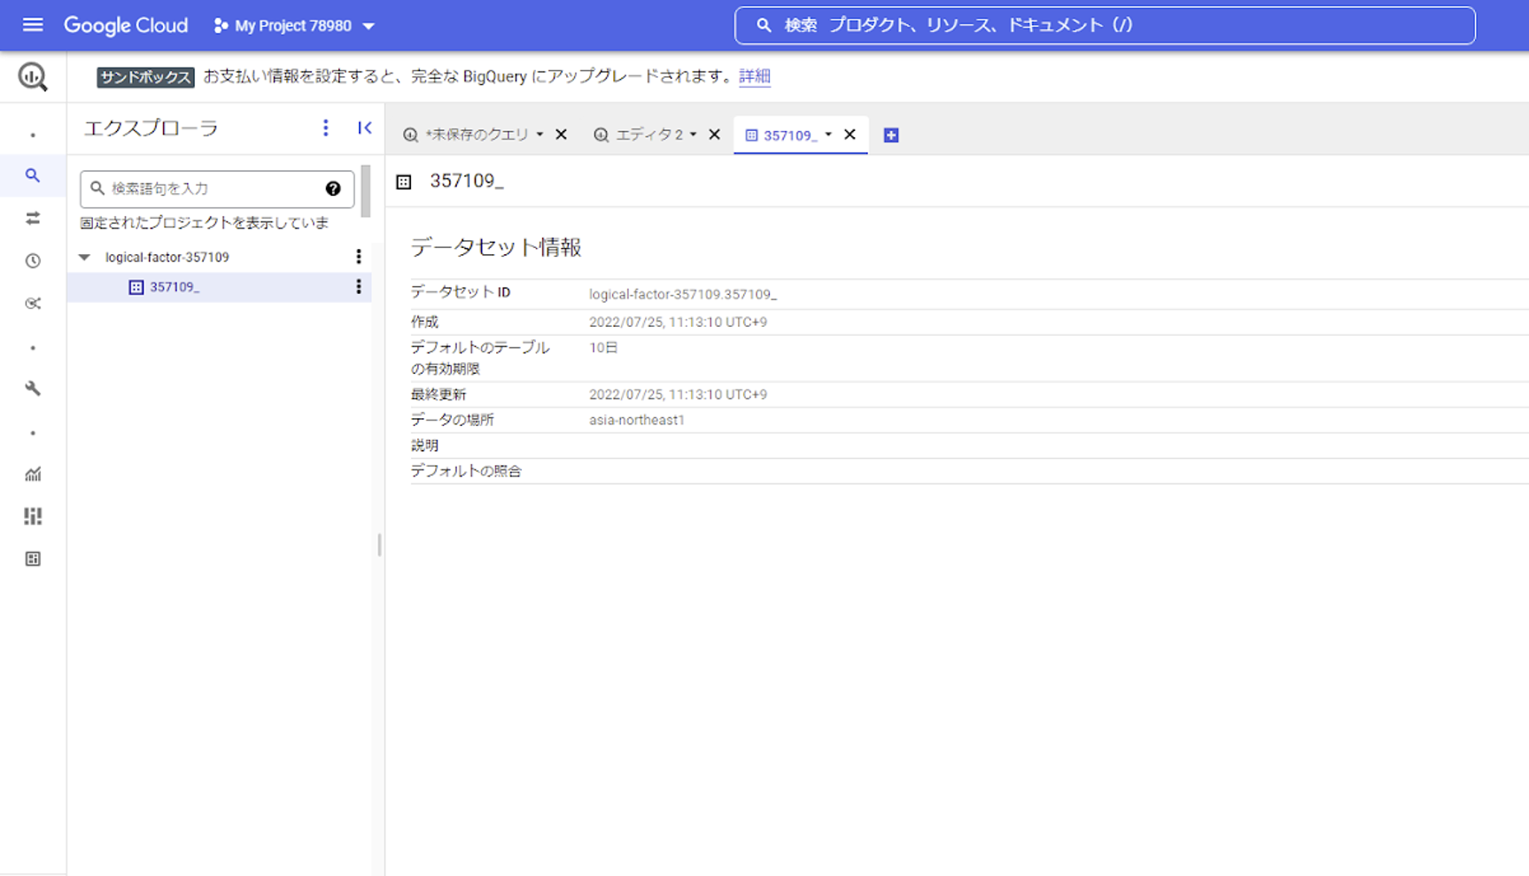This screenshot has height=876, width=1529.
Task: Click the 最終更新 row label
Action: (x=439, y=394)
